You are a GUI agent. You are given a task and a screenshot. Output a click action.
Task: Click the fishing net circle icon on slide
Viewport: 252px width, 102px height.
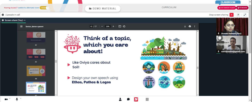[x=164, y=82]
